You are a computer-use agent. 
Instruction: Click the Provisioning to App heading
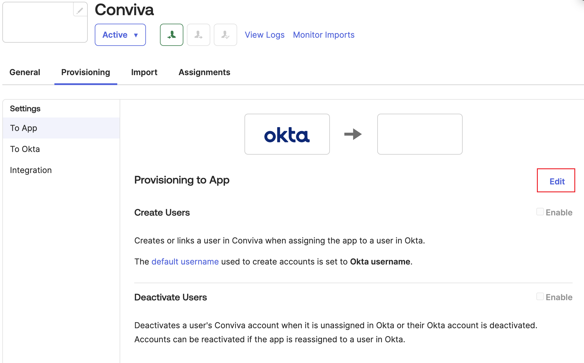pyautogui.click(x=182, y=180)
